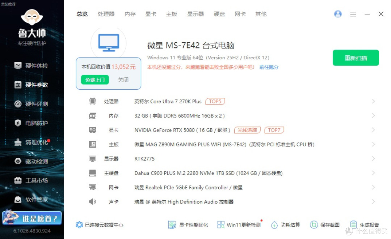The width and height of the screenshot is (391, 239).
Task: Open 硬件体检 from the sidebar
Action: point(31,66)
